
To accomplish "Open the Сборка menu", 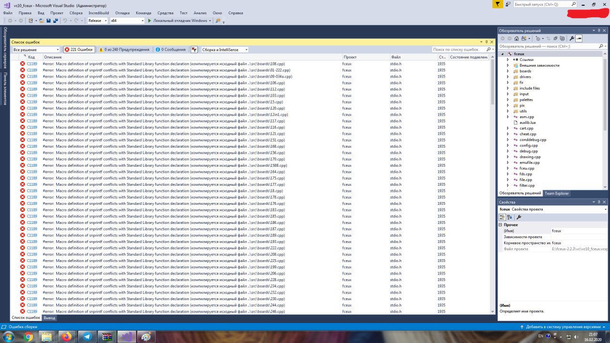I will pyautogui.click(x=76, y=13).
